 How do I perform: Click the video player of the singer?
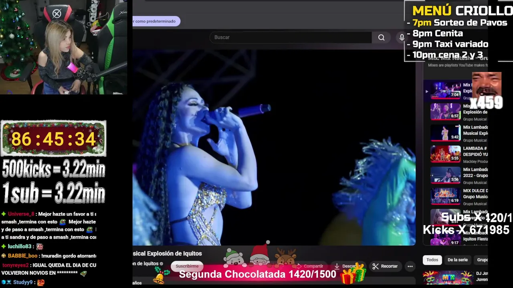pyautogui.click(x=274, y=147)
